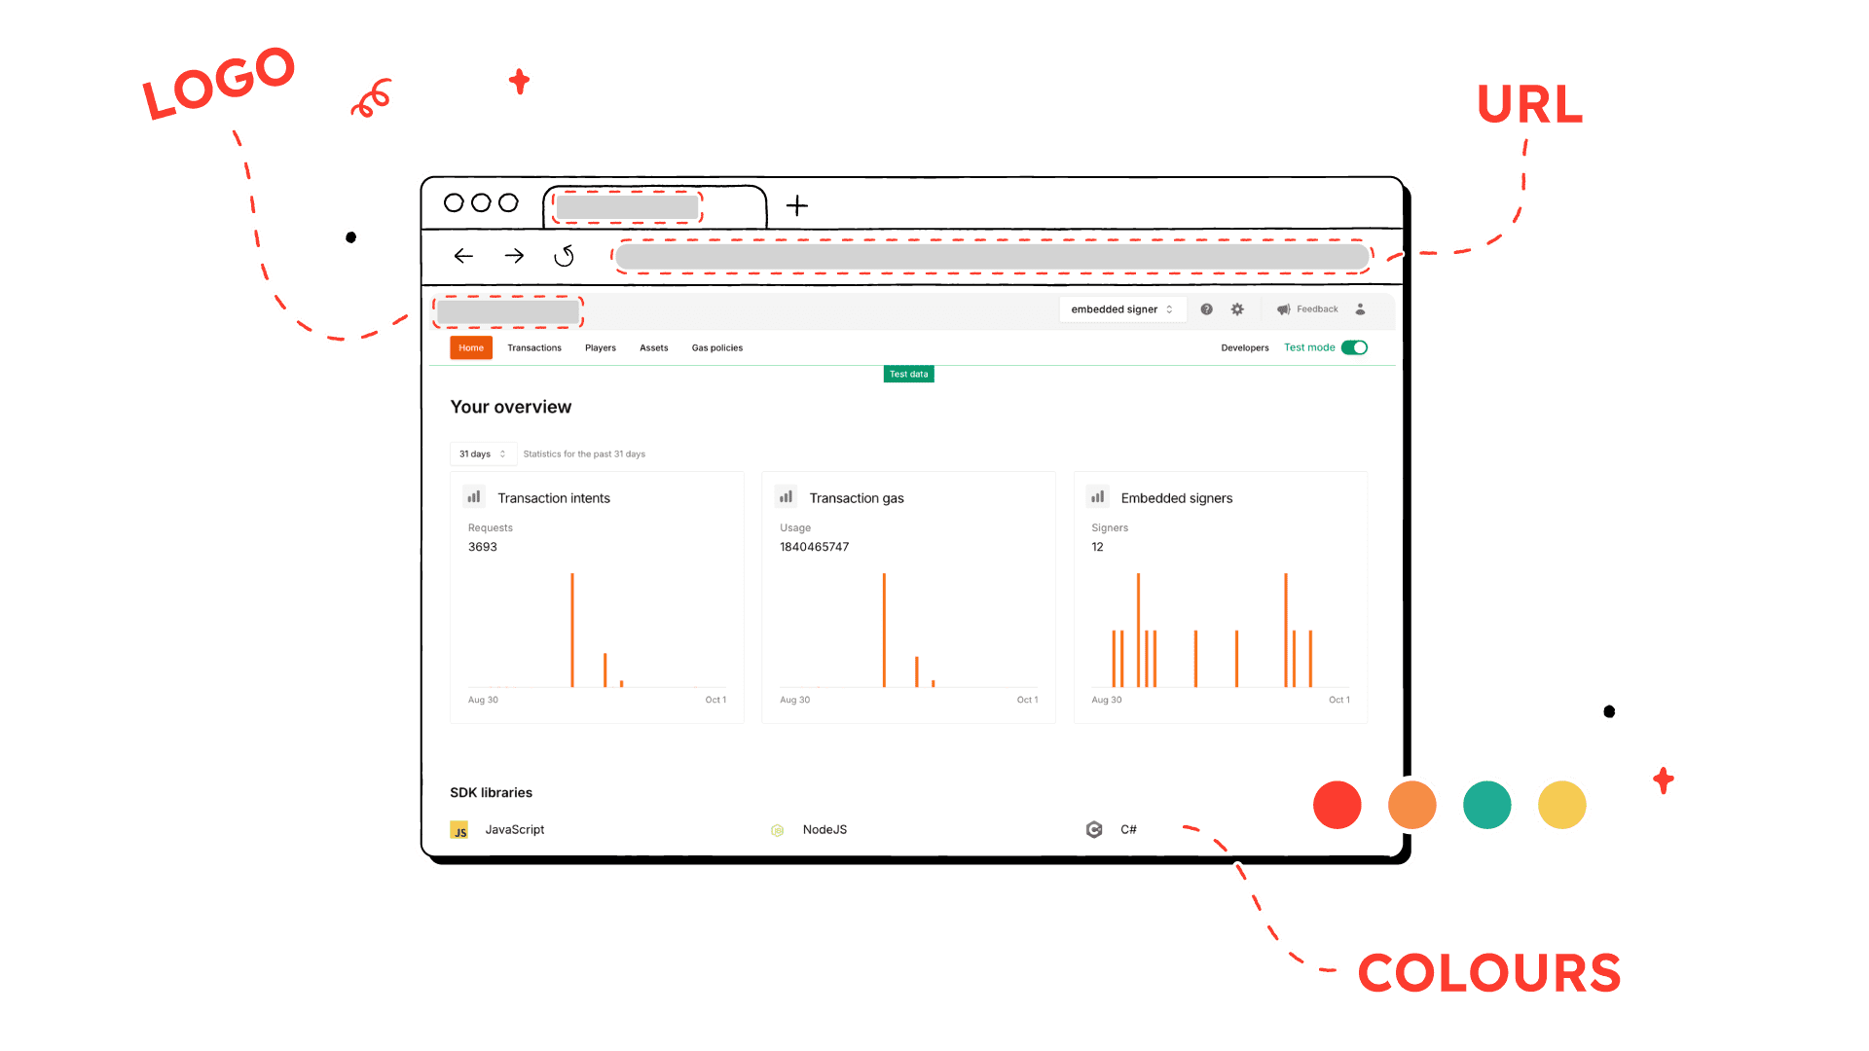Image resolution: width=1869 pixels, height=1051 pixels.
Task: Click the Players navigation menu item
Action: (599, 347)
